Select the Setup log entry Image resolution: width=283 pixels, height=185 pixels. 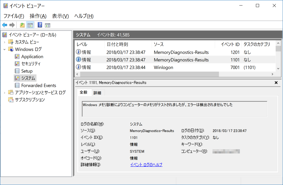click(27, 71)
